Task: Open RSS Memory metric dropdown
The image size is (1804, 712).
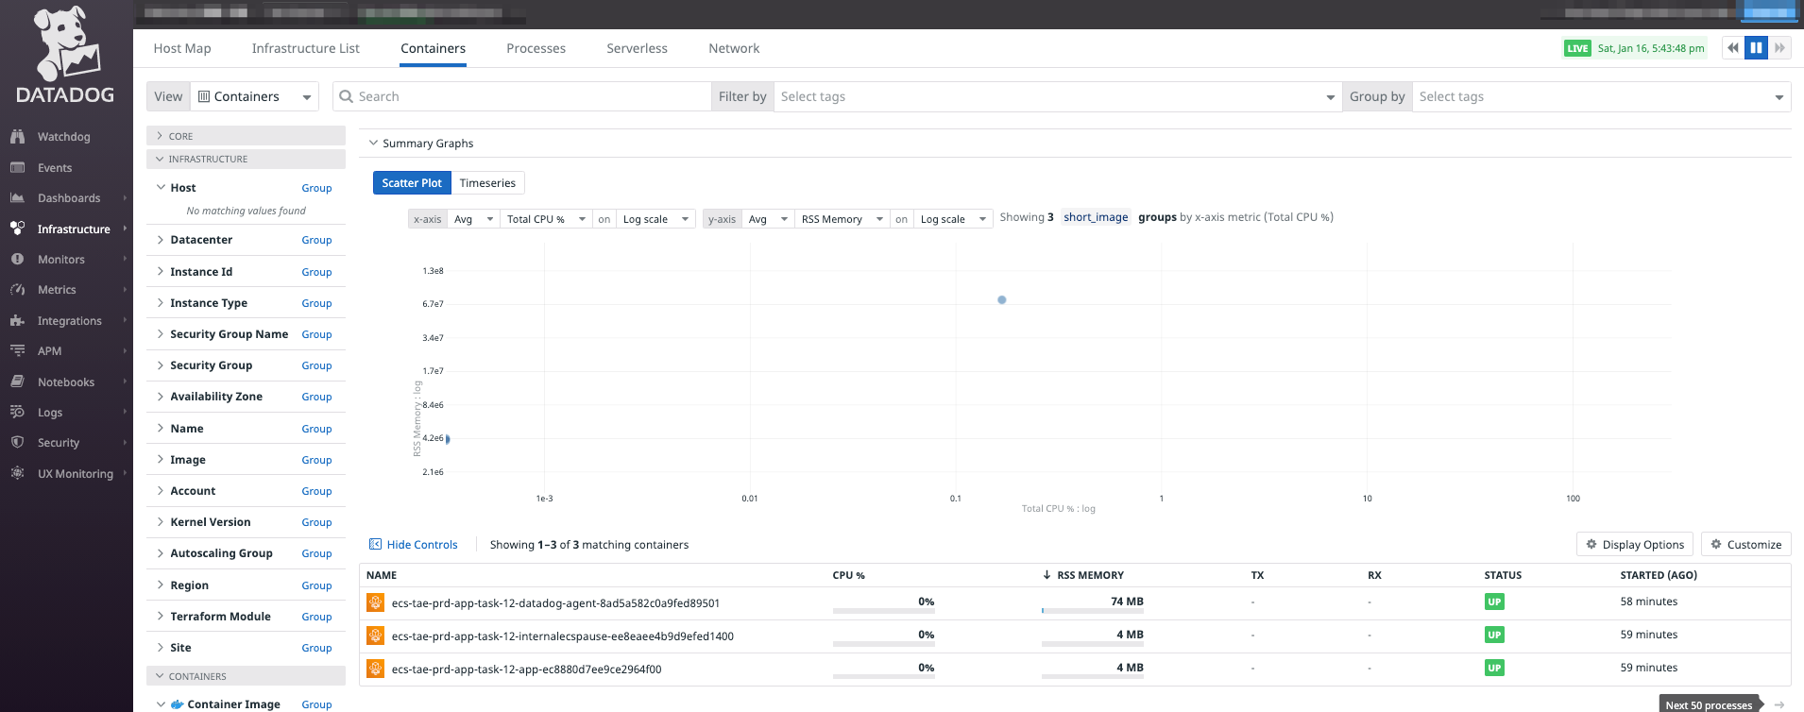Action: point(842,219)
